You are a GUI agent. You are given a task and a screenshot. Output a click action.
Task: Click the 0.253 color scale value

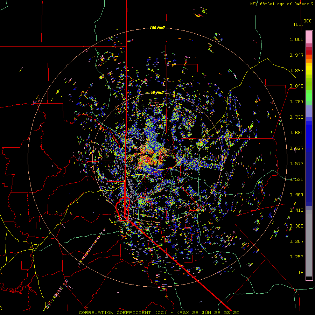pyautogui.click(x=296, y=257)
